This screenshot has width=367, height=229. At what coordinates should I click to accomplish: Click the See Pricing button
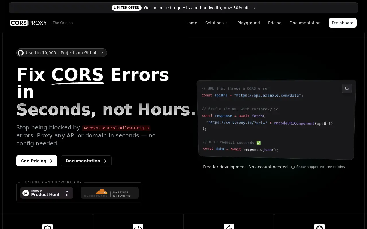point(37,161)
